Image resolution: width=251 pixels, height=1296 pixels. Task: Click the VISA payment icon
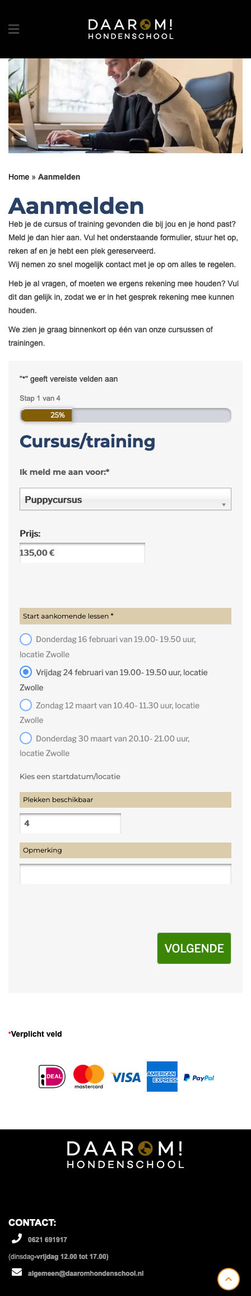click(125, 1077)
